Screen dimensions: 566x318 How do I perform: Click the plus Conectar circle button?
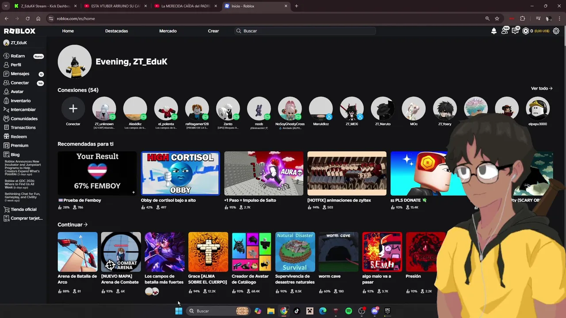pos(73,109)
